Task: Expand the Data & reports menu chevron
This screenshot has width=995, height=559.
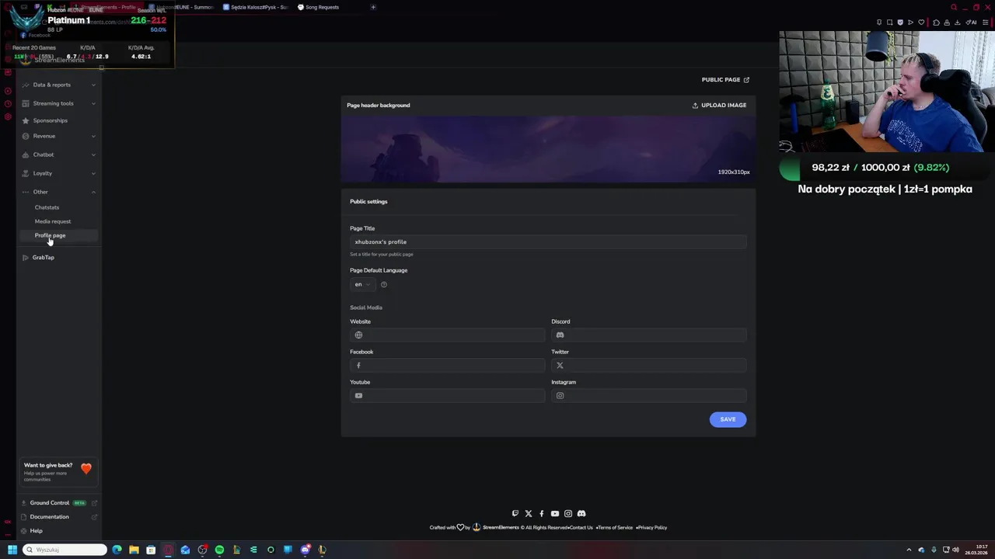Action: (x=93, y=85)
